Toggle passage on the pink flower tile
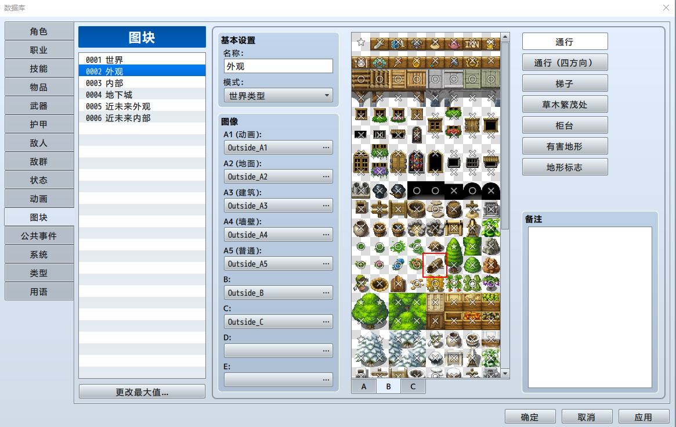This screenshot has width=676, height=427. coord(380,265)
